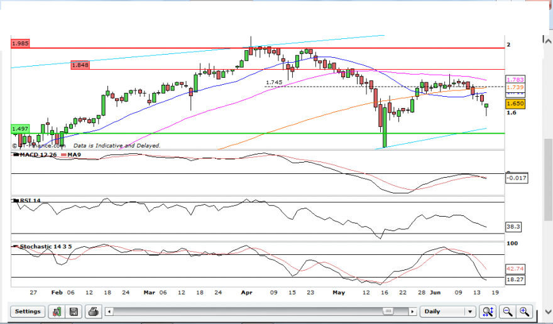Click the page vertical scrollbar thumb

548,180
